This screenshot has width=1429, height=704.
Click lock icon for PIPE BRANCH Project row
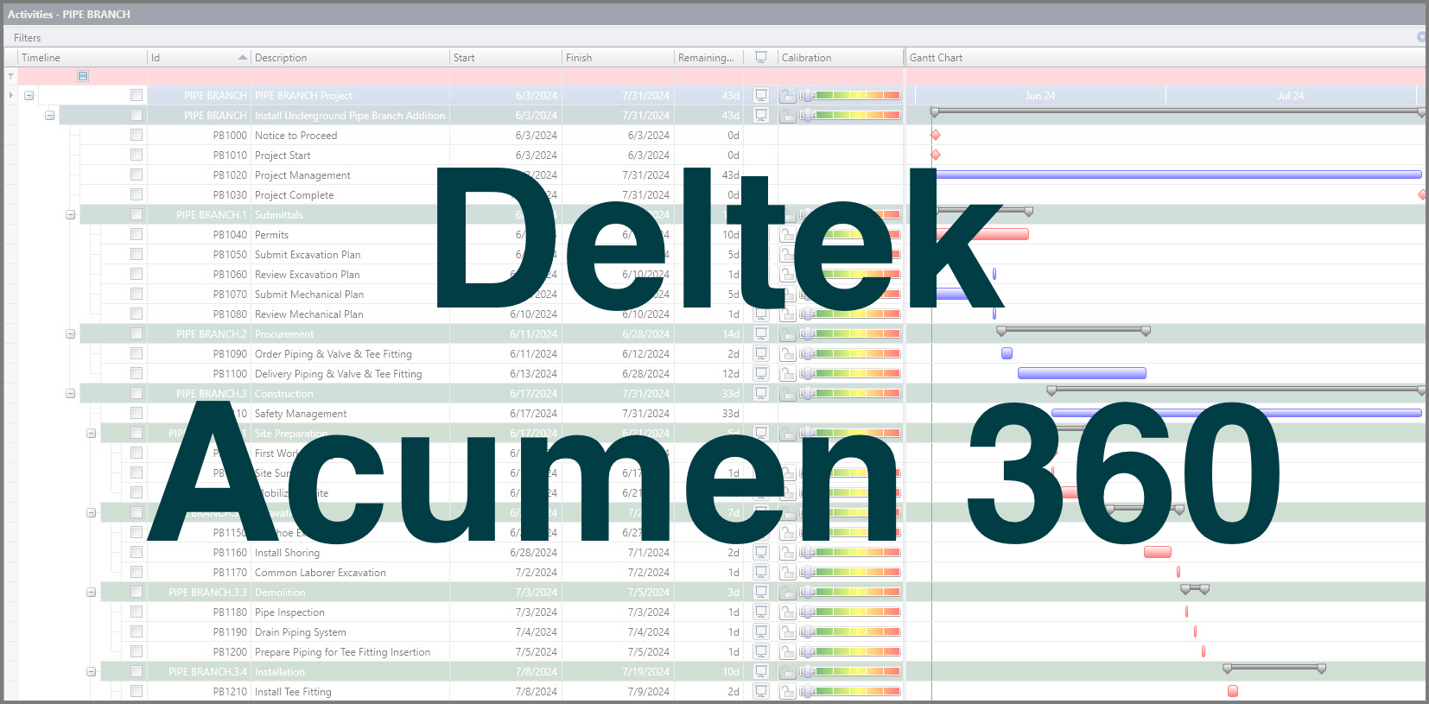tap(788, 95)
